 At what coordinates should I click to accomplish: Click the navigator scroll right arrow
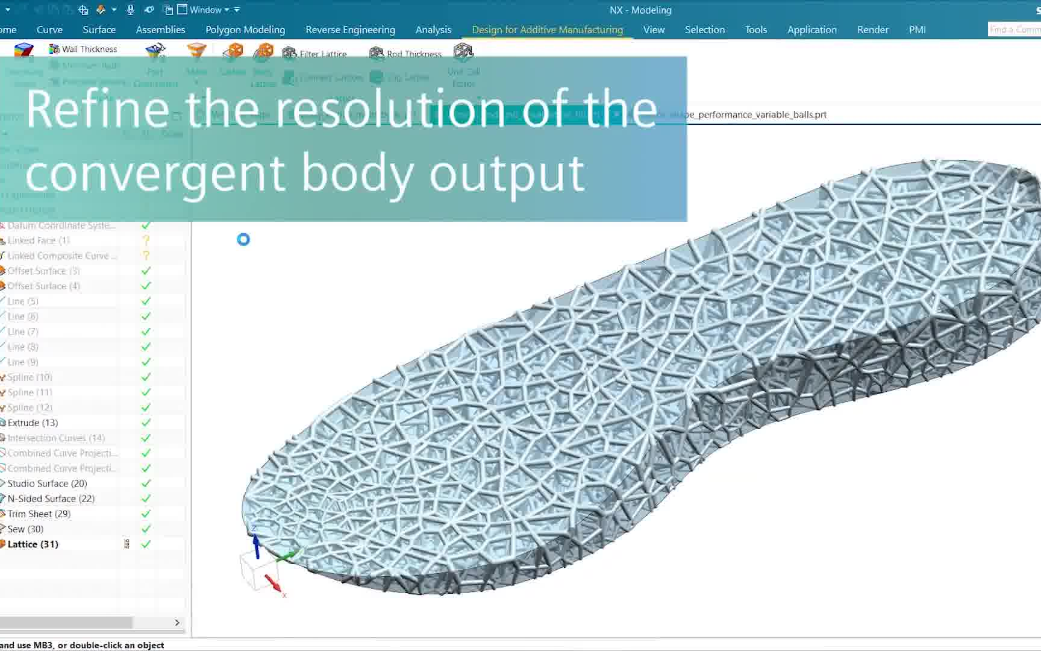(x=177, y=622)
